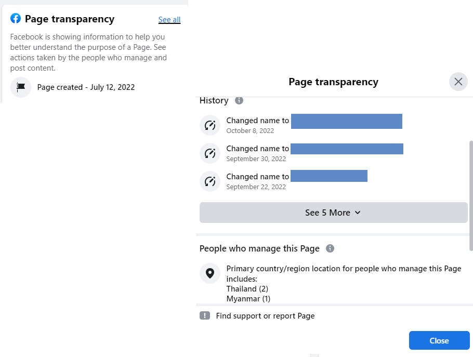Click the redacted name from September 22, 2022
473x357 pixels.
click(329, 176)
